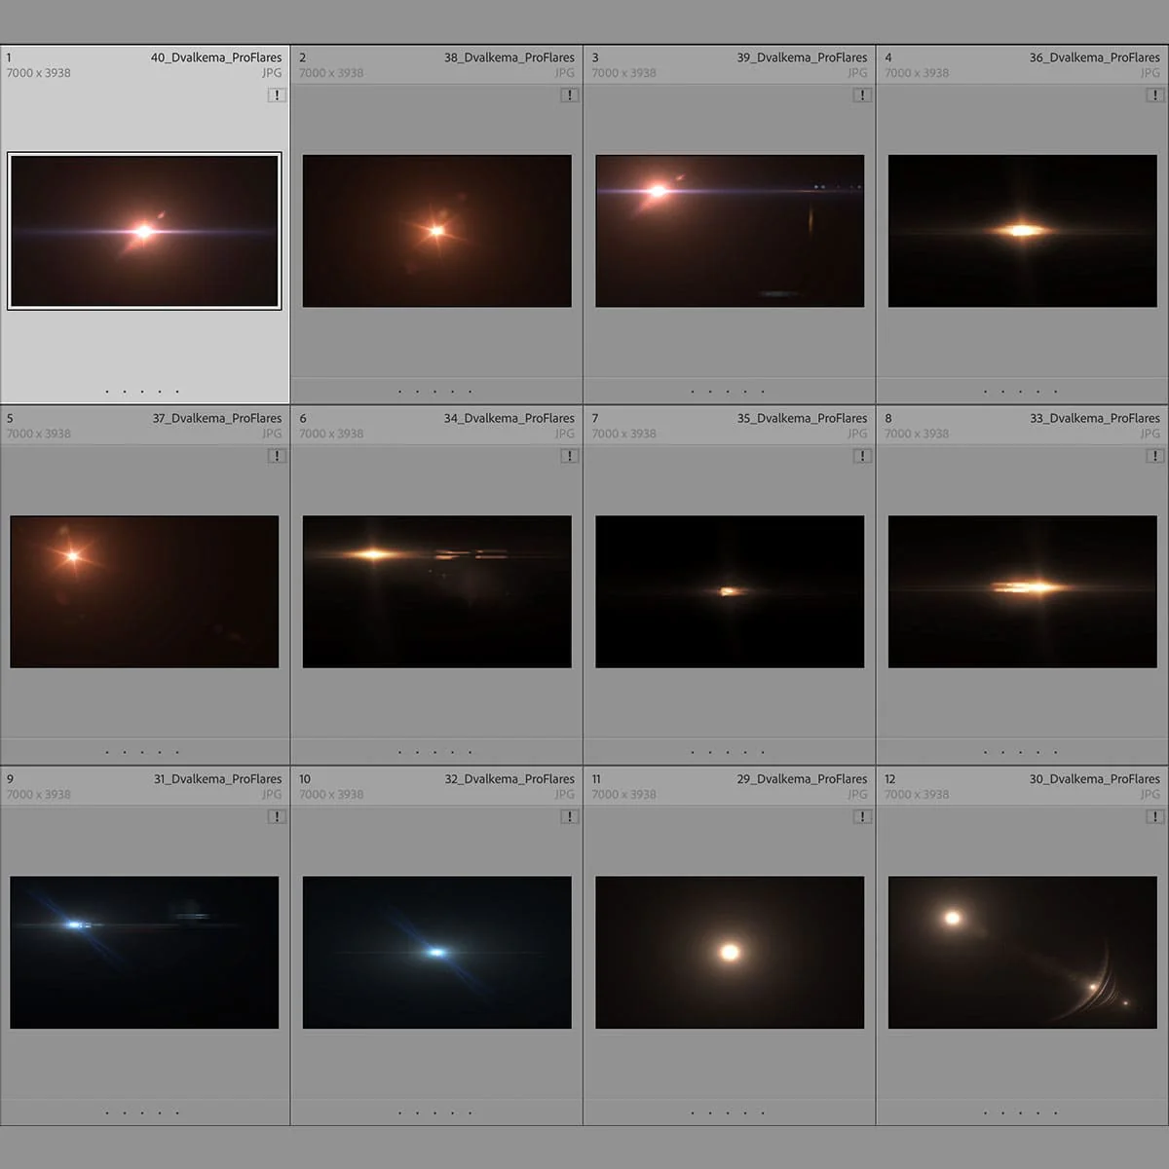1169x1169 pixels.
Task: Select the 29_Dvalkema_ProFlares round glow thumbnail
Action: point(730,953)
